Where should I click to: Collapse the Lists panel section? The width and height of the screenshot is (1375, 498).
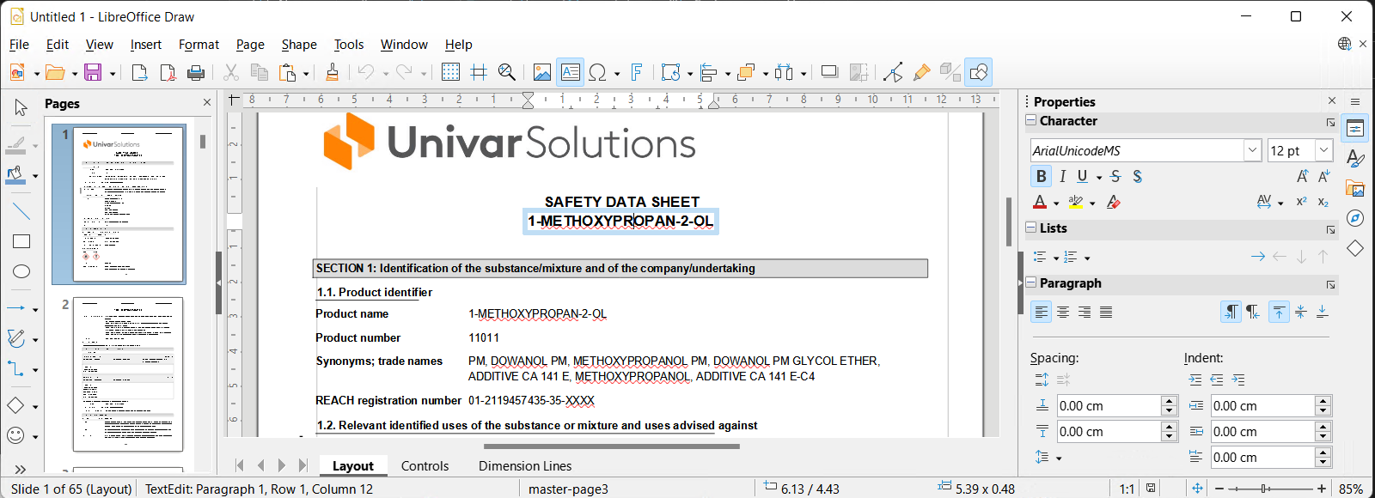click(x=1031, y=228)
